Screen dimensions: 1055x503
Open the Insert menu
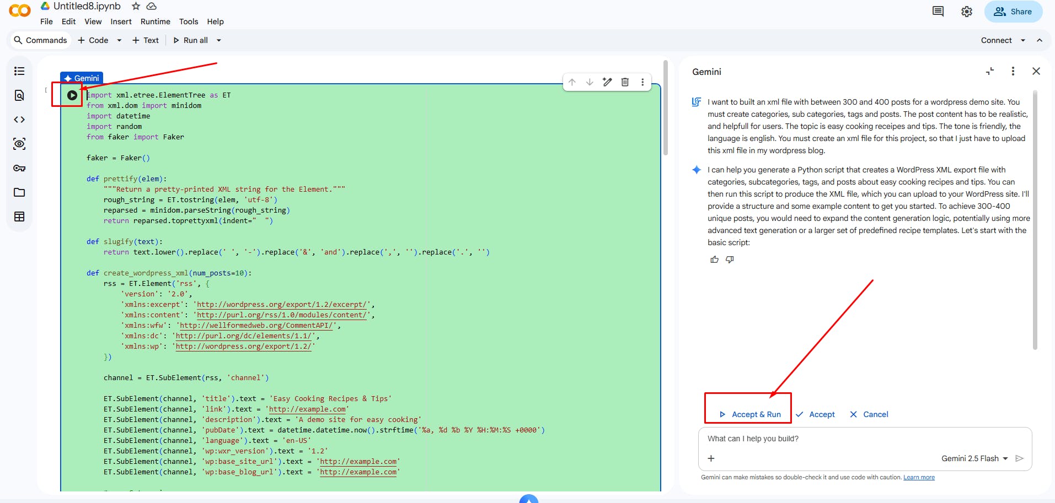121,21
